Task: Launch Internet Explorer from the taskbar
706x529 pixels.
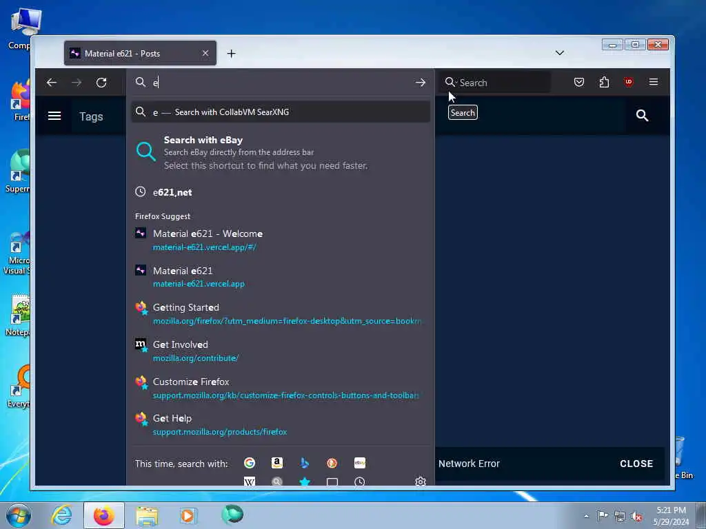Action: pyautogui.click(x=61, y=515)
